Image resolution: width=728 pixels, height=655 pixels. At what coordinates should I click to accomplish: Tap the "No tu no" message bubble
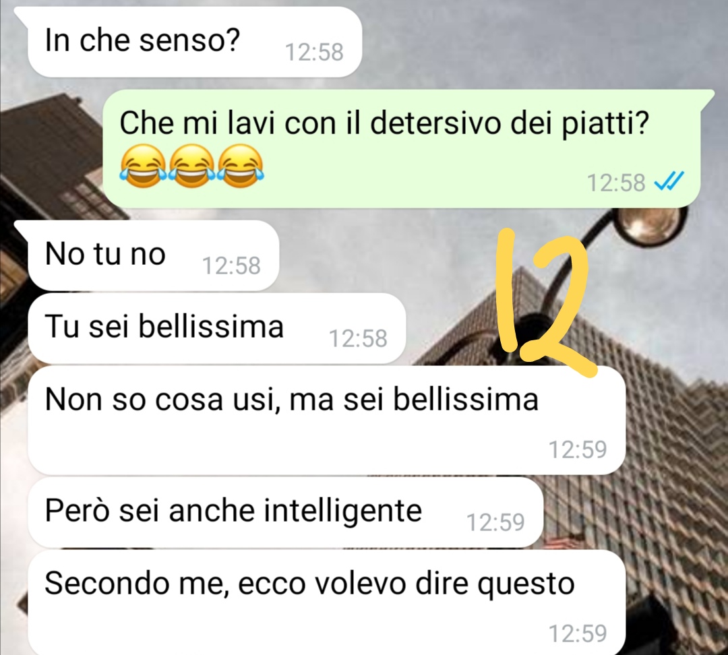tap(153, 255)
